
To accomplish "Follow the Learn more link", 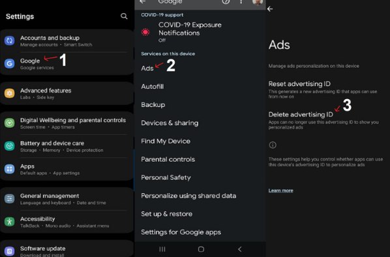I will pos(280,190).
